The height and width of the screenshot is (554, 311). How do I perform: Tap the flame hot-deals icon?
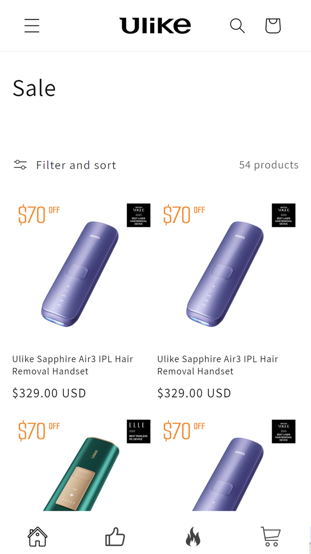click(x=193, y=537)
